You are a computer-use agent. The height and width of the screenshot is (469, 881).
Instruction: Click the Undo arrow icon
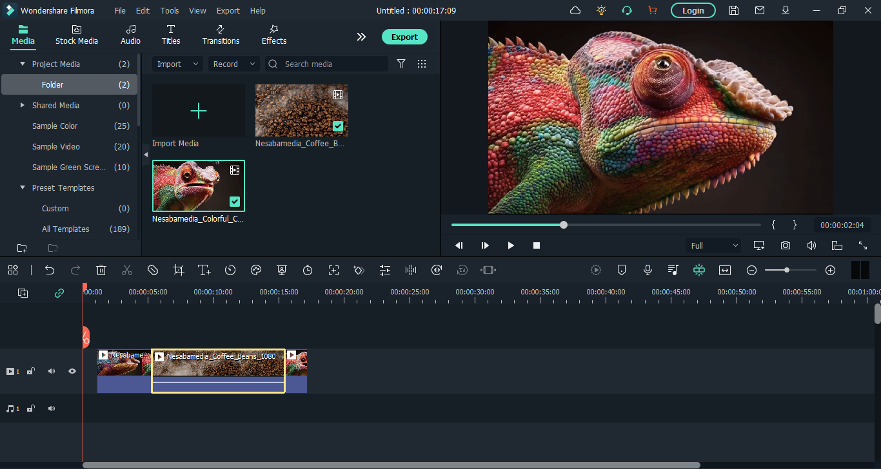point(50,271)
